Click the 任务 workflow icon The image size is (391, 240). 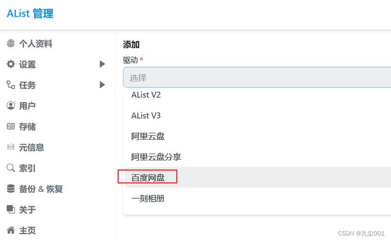(11, 85)
